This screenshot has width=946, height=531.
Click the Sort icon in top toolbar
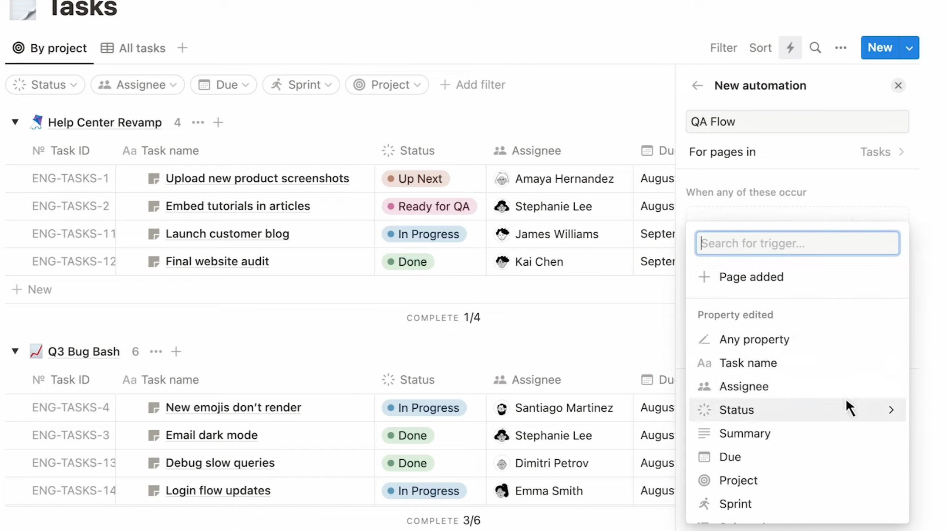tap(760, 47)
